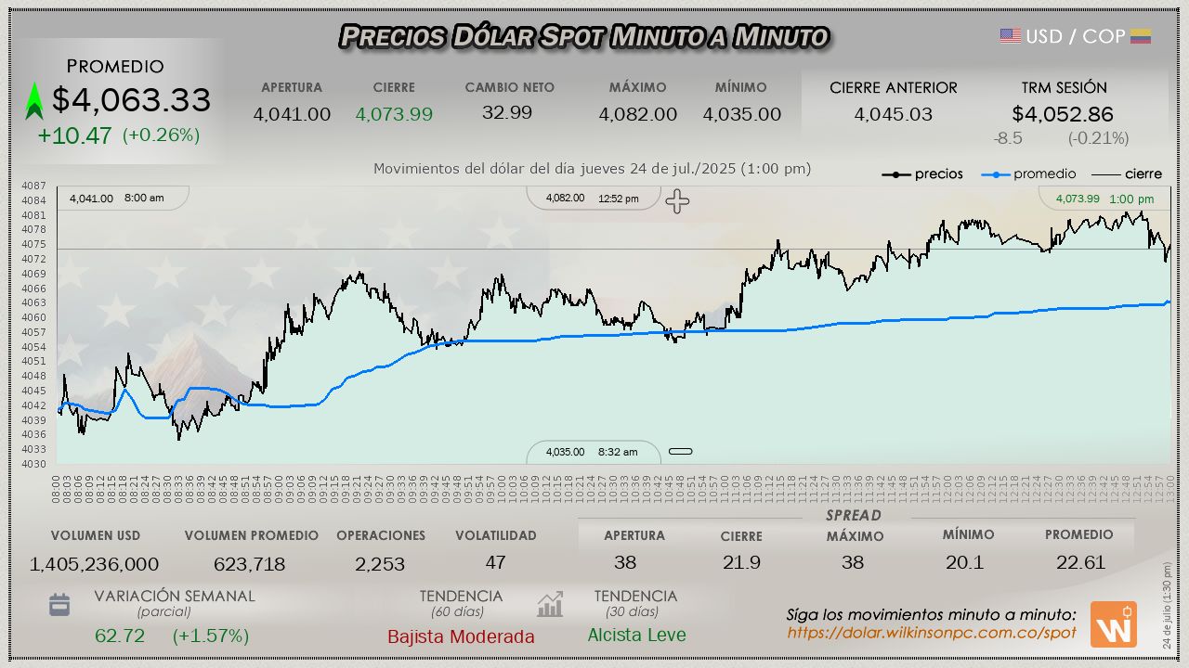
Task: Click the TRM SESIÓN value $4,052.86
Action: tap(1065, 114)
